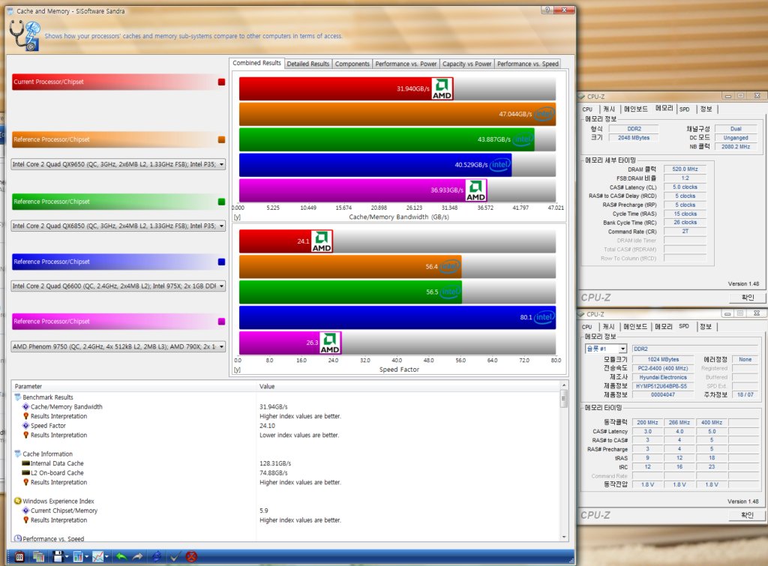The image size is (768, 566).
Task: Click 확인 button in lower CPU-Z window
Action: coord(748,515)
